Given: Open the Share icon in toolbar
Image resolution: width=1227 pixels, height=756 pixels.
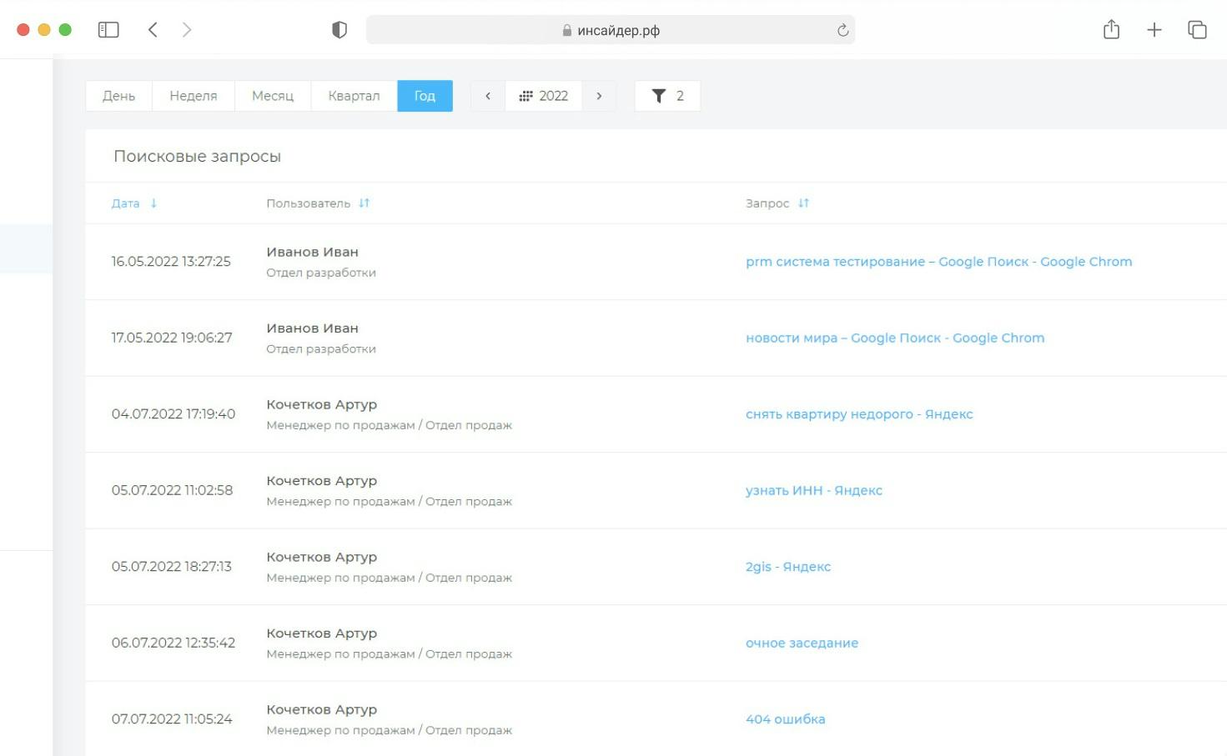Looking at the screenshot, I should point(1111,30).
